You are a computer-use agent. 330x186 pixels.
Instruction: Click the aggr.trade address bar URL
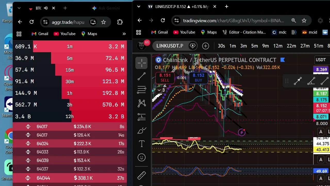pyautogui.click(x=68, y=22)
